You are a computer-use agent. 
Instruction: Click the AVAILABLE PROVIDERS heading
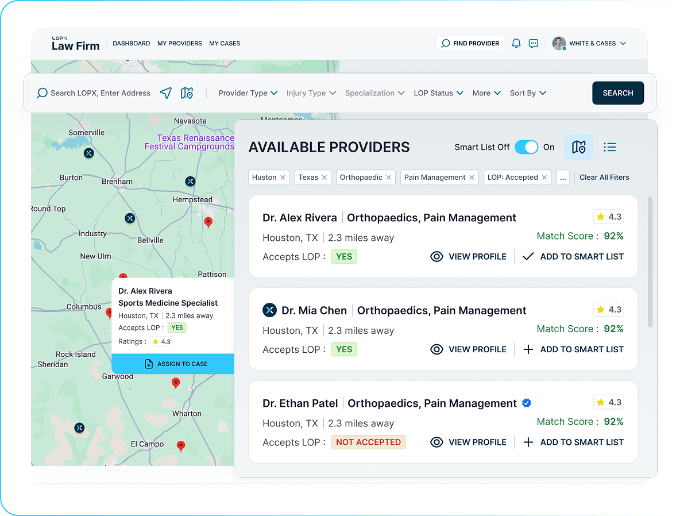[x=329, y=147]
